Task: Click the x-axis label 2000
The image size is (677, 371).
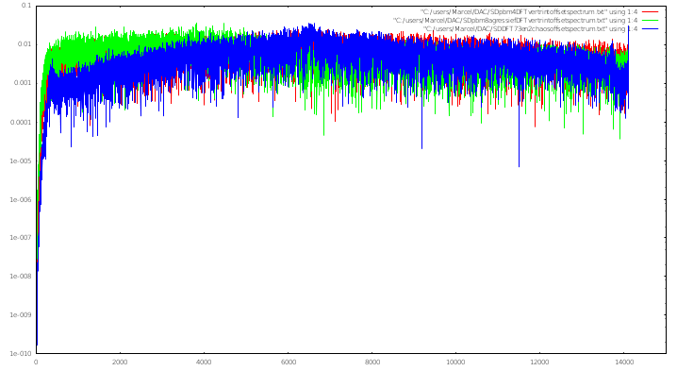Action: point(120,363)
